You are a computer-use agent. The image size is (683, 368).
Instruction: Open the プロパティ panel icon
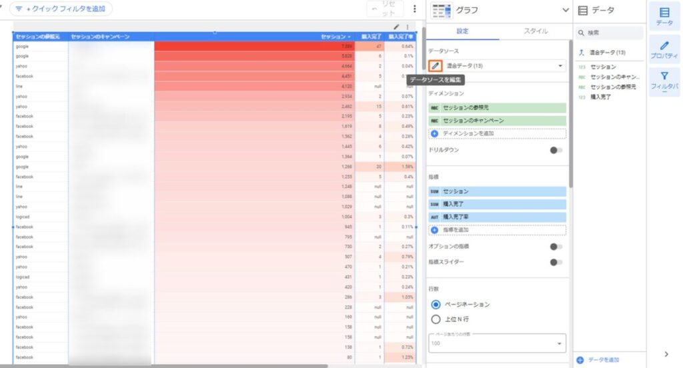(x=664, y=49)
